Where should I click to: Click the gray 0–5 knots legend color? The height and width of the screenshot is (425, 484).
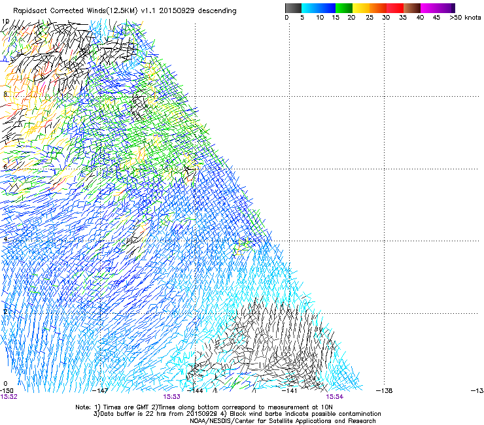coord(293,8)
